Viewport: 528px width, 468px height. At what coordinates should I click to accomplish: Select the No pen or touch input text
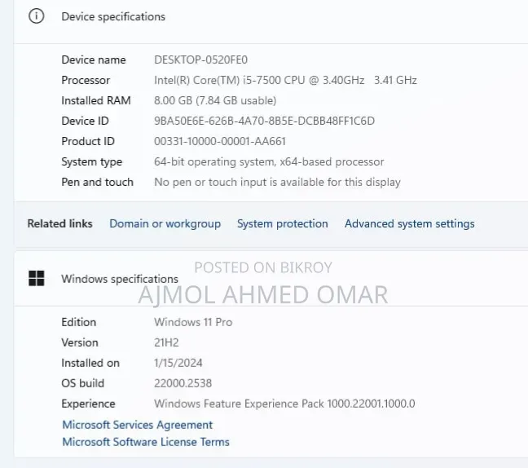[x=277, y=183]
